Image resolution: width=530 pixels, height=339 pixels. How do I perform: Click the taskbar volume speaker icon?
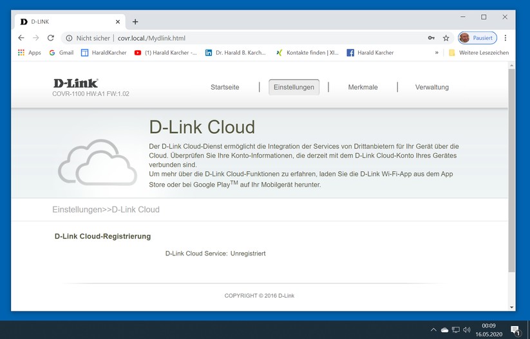pyautogui.click(x=467, y=330)
